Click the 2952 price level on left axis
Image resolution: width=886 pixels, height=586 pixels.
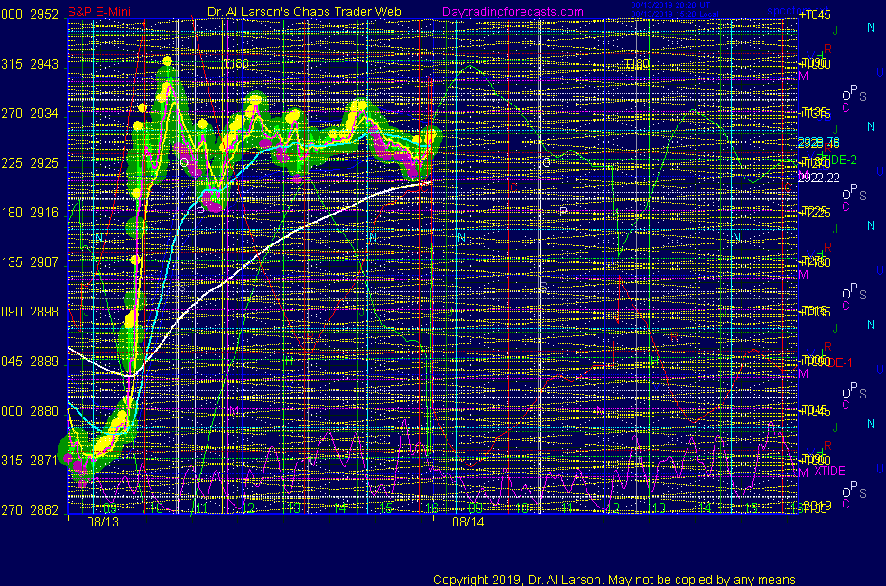(45, 14)
